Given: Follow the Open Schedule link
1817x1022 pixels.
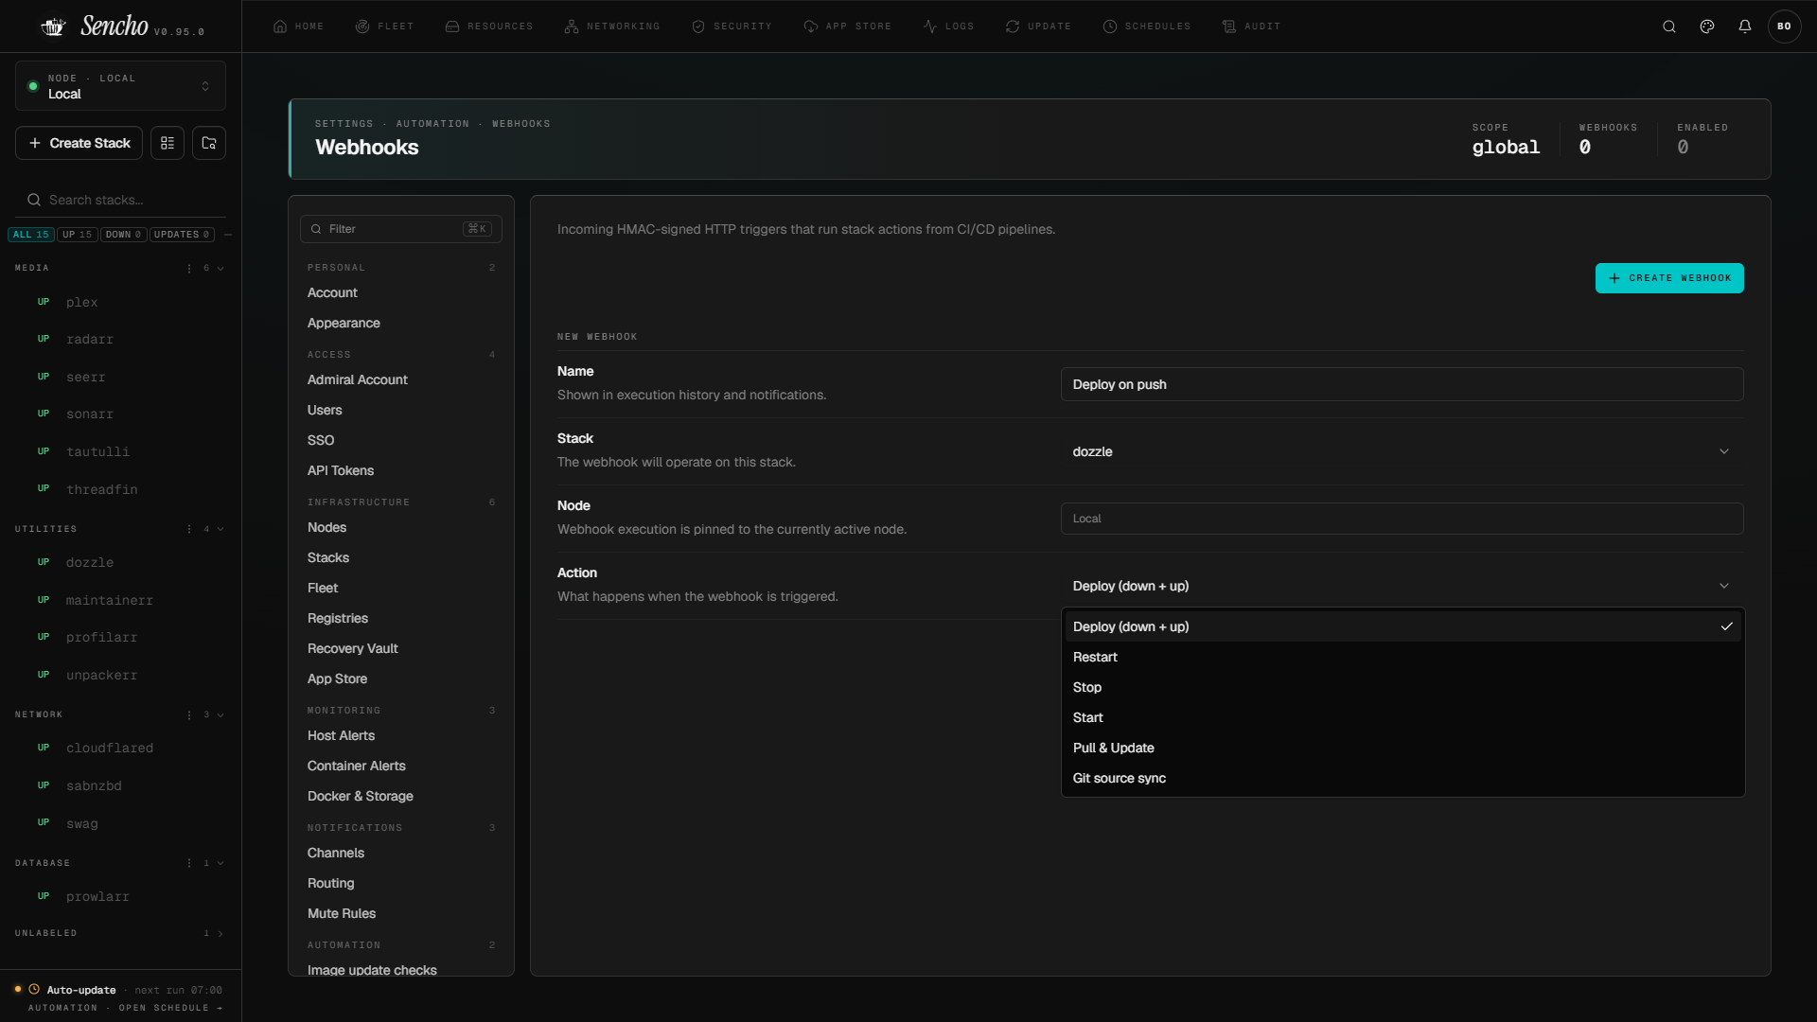Looking at the screenshot, I should coord(169,1008).
